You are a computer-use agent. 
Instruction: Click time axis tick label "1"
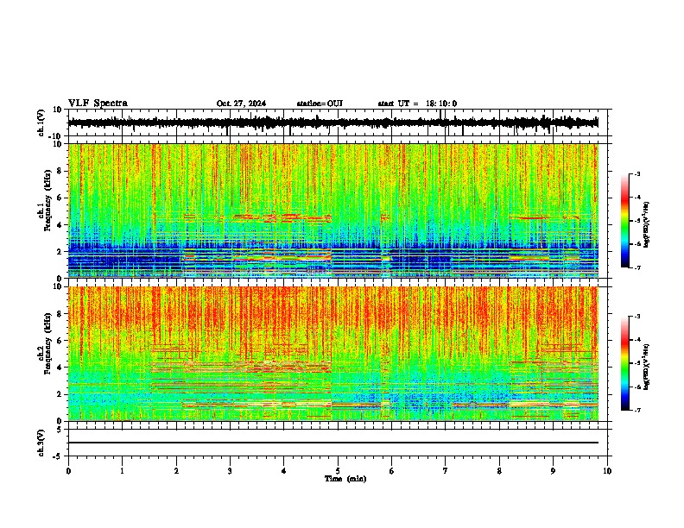pyautogui.click(x=123, y=471)
